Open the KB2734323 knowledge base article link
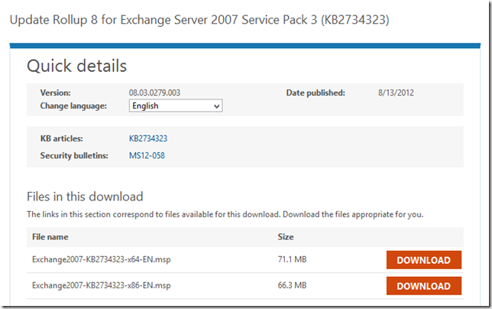 [x=148, y=138]
